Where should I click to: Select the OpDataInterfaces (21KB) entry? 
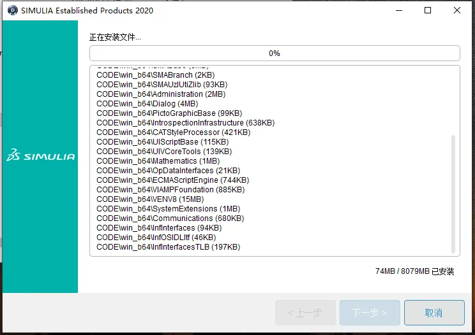169,171
